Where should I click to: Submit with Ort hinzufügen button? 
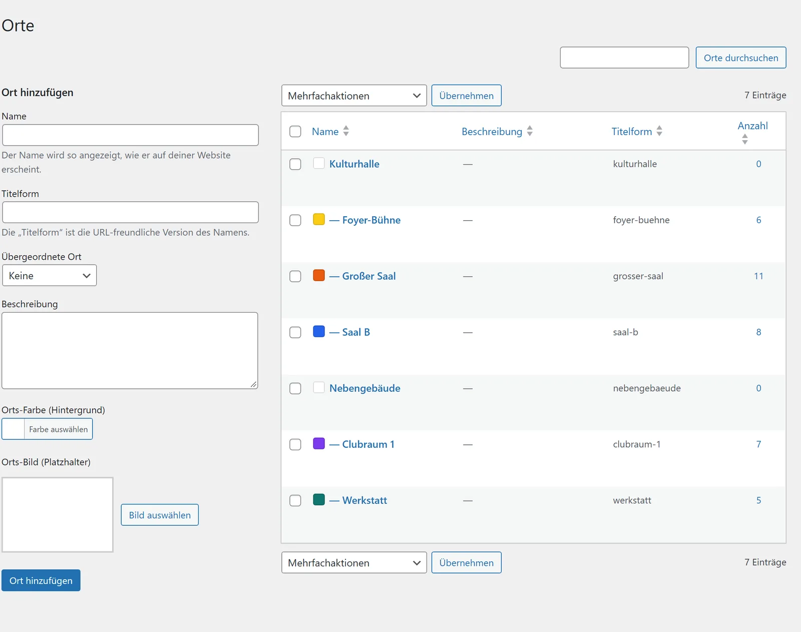(41, 580)
